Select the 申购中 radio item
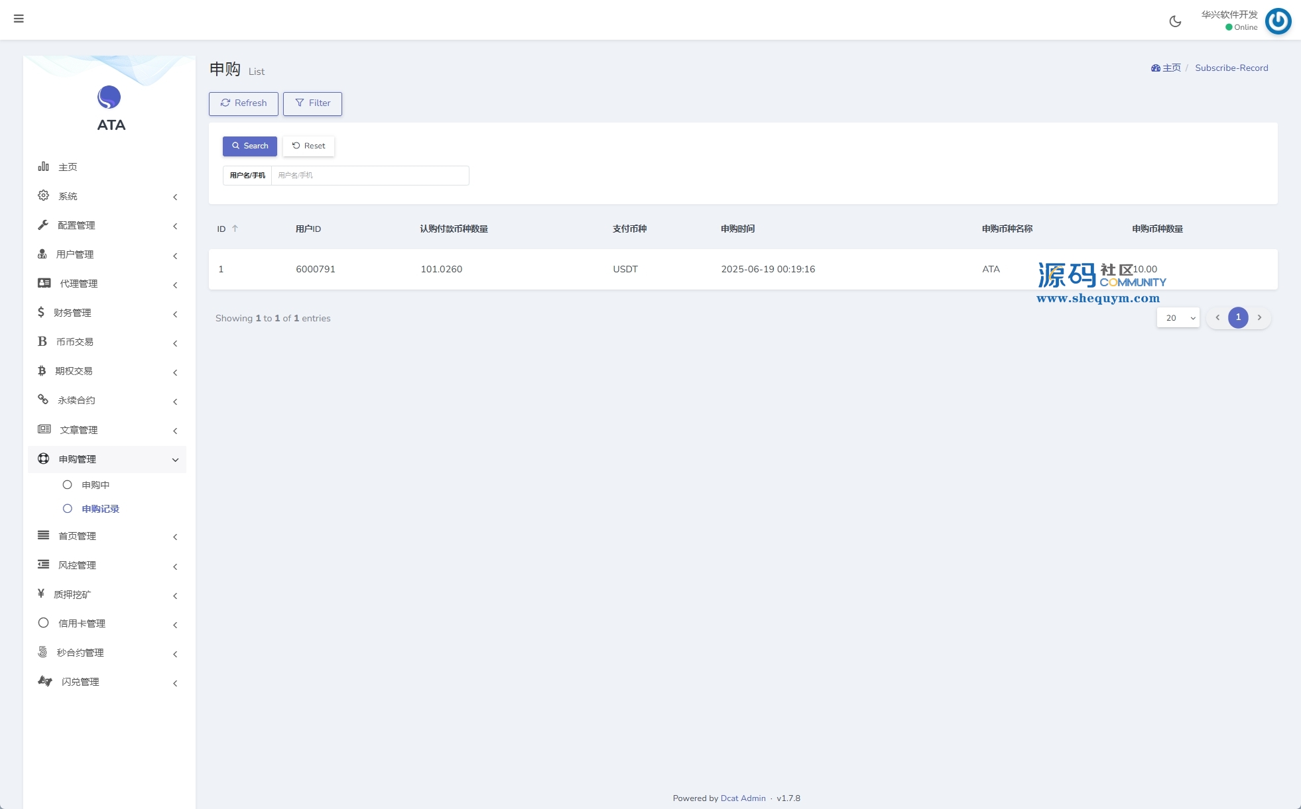 point(67,485)
